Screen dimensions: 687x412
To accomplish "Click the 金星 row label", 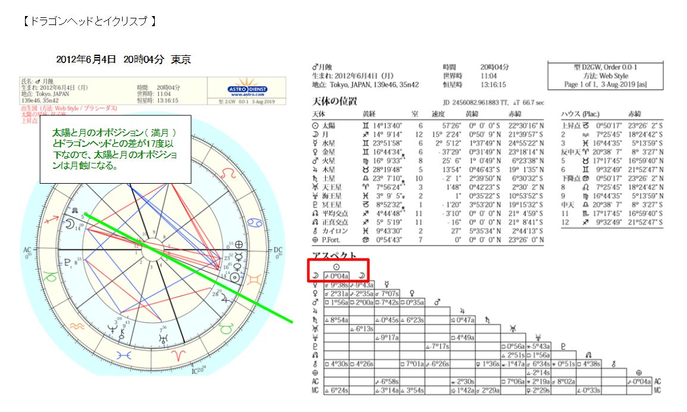I will point(329,152).
